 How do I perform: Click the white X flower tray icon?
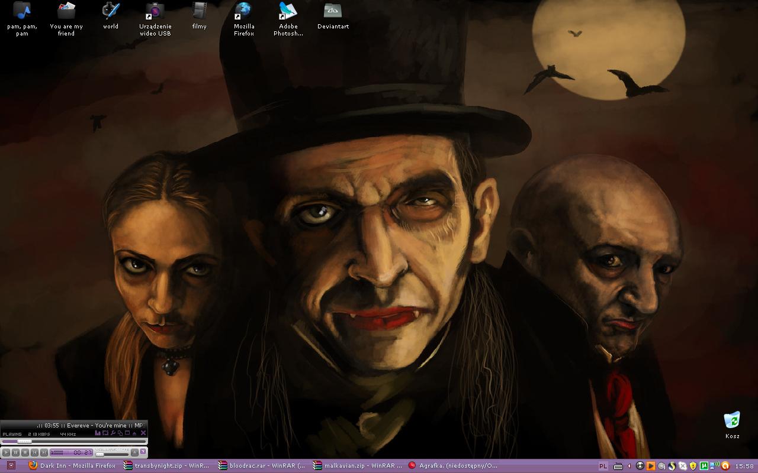coord(682,466)
